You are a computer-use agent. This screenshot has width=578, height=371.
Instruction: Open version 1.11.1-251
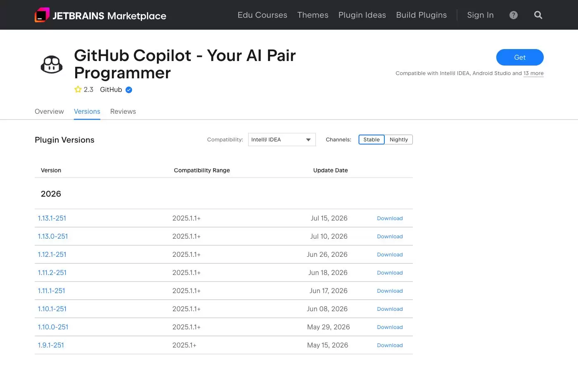[x=52, y=291]
